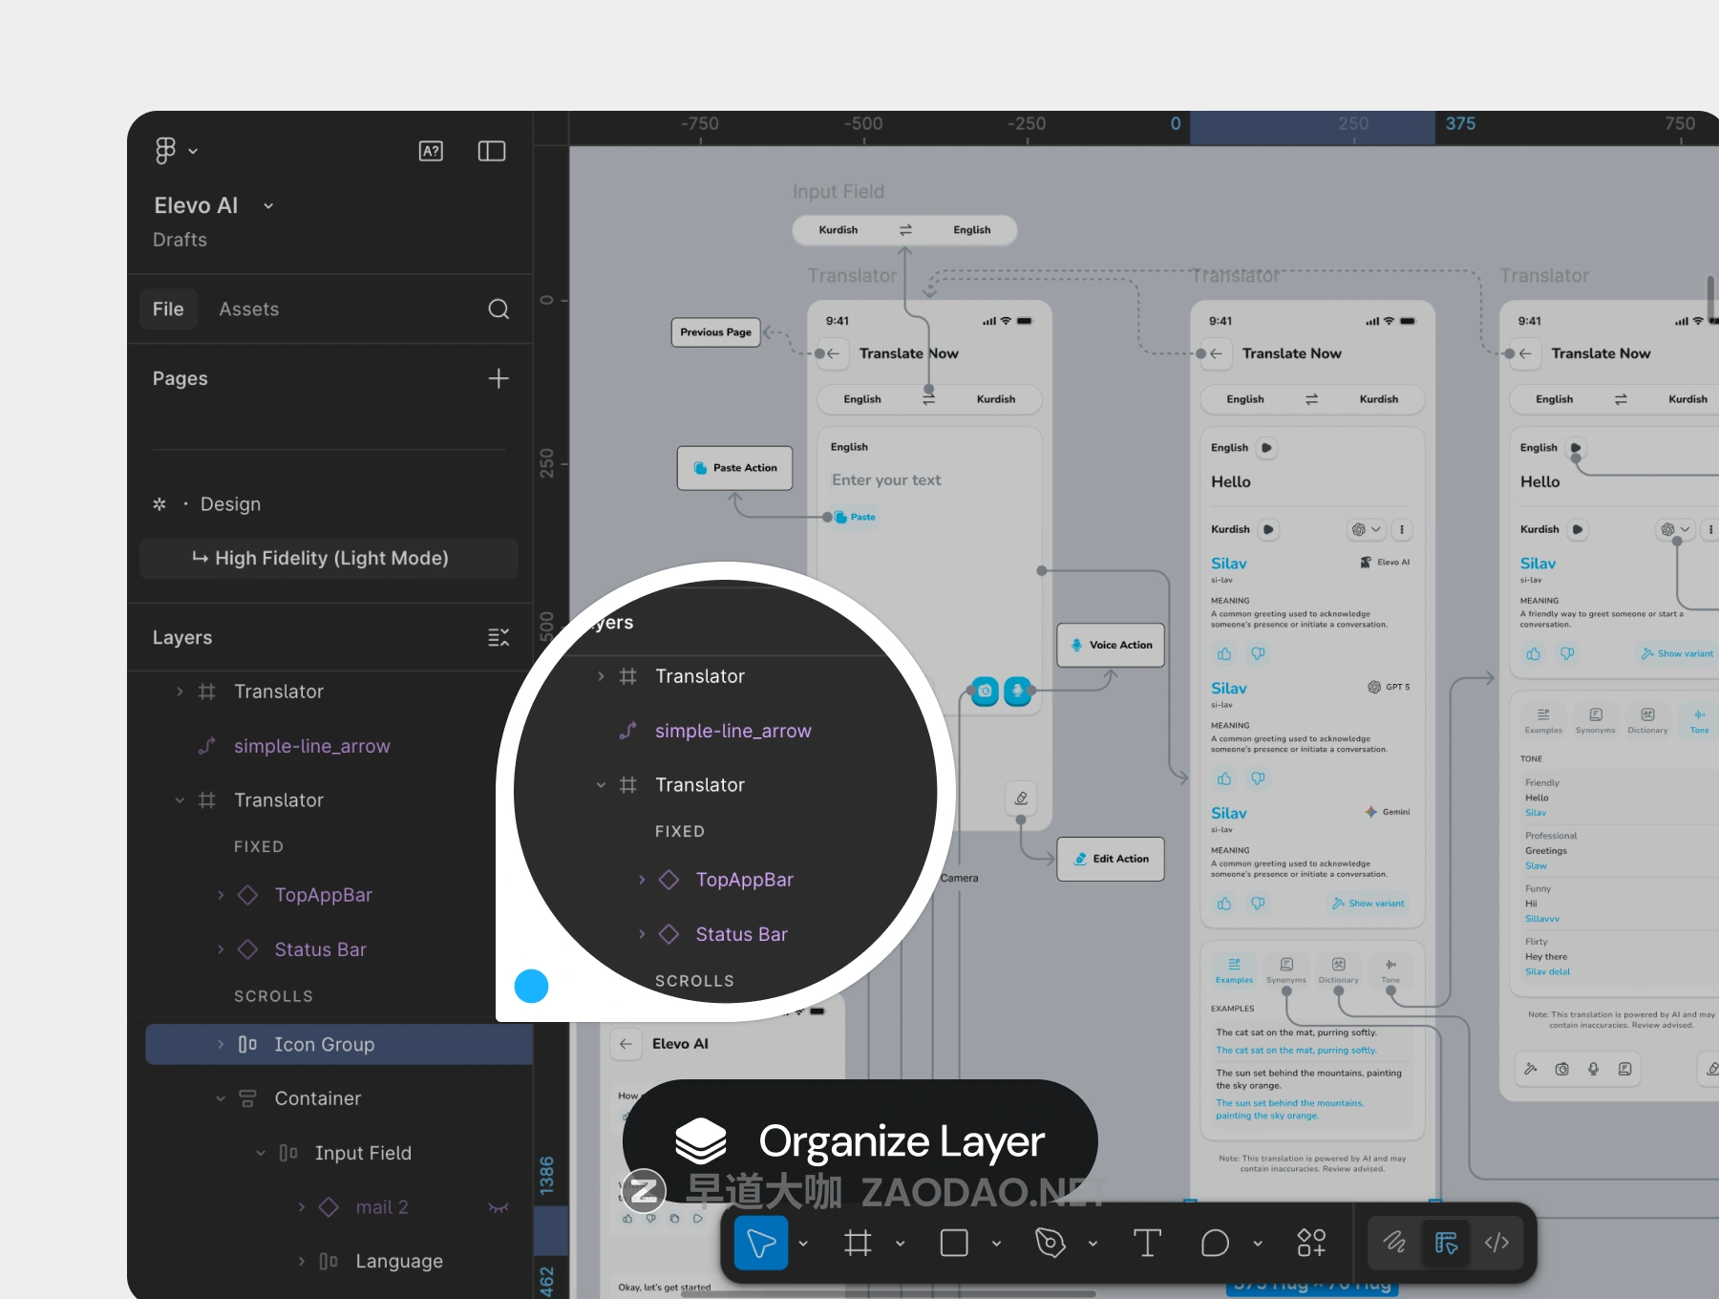Select the Pen tool

(1050, 1243)
